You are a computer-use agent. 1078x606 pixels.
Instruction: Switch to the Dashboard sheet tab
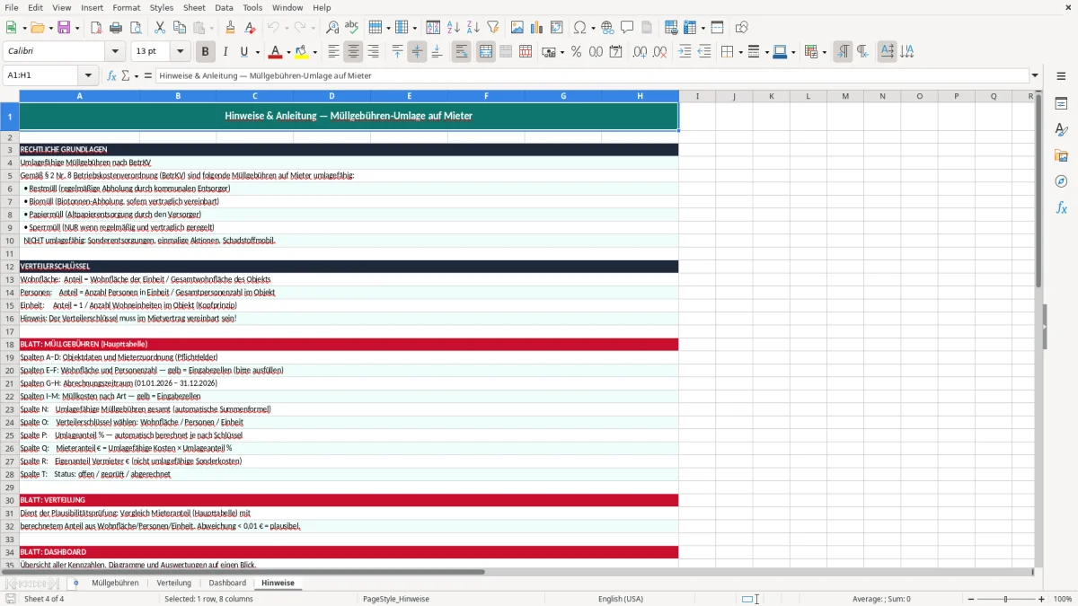[x=227, y=583]
